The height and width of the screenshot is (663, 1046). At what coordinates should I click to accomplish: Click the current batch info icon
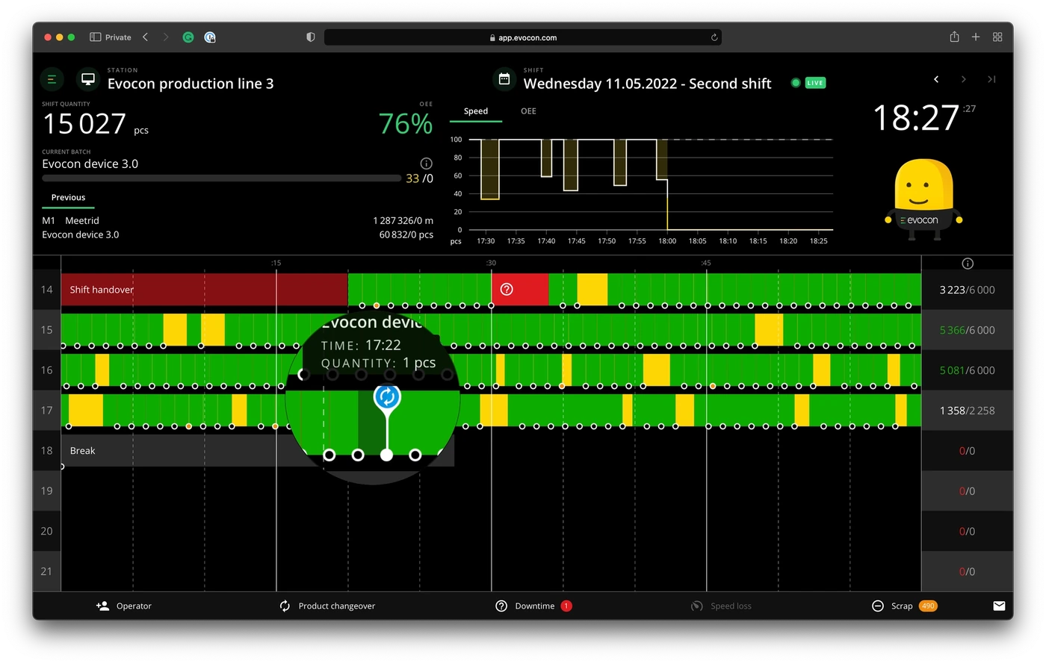tap(426, 164)
